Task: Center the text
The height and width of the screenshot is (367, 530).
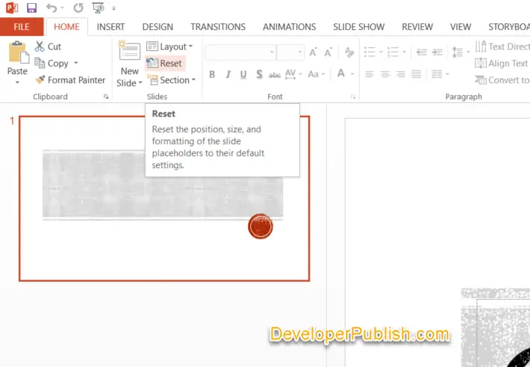Action: coord(385,74)
